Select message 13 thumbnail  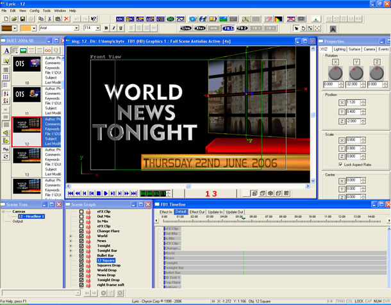click(x=27, y=156)
